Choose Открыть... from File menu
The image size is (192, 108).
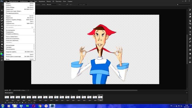point(19,5)
